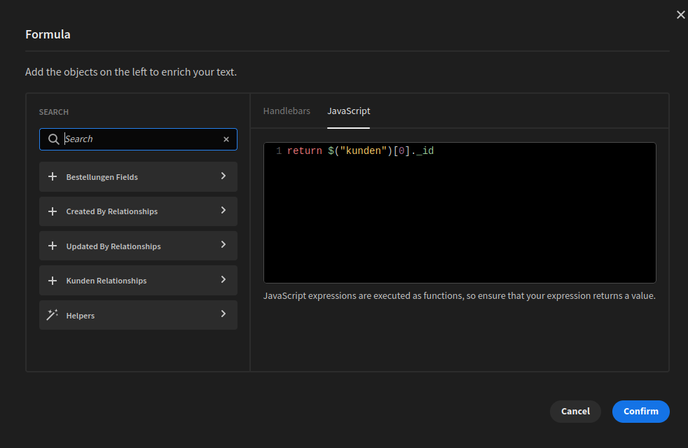Click the magic wand Helpers icon
This screenshot has height=448, width=688.
(53, 316)
